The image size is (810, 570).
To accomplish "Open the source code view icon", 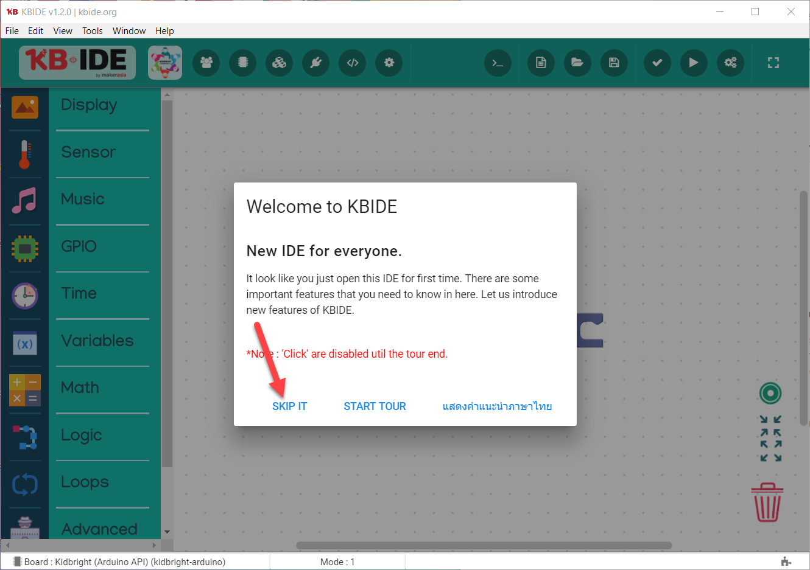I will pos(353,63).
